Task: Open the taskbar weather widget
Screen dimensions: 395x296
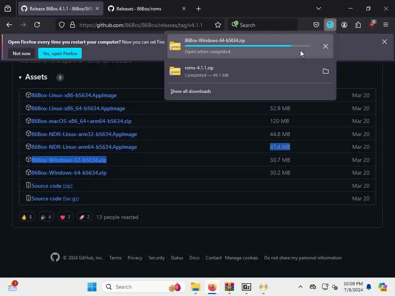Action: point(13,286)
